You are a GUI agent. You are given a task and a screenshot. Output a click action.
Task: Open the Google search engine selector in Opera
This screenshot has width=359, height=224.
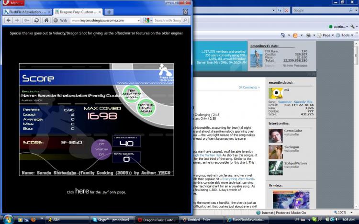point(148,21)
